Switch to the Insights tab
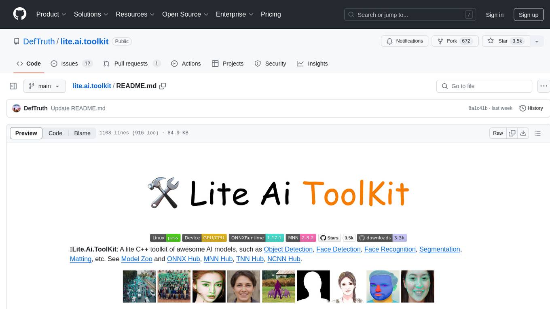550x309 pixels. pyautogui.click(x=312, y=63)
